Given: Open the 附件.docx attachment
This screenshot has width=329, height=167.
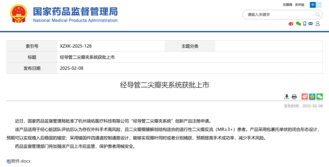Looking at the screenshot, I should tap(21, 161).
